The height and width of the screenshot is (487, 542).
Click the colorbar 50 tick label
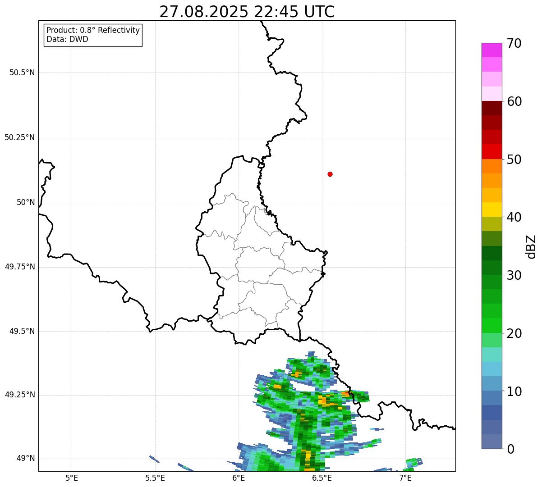514,159
